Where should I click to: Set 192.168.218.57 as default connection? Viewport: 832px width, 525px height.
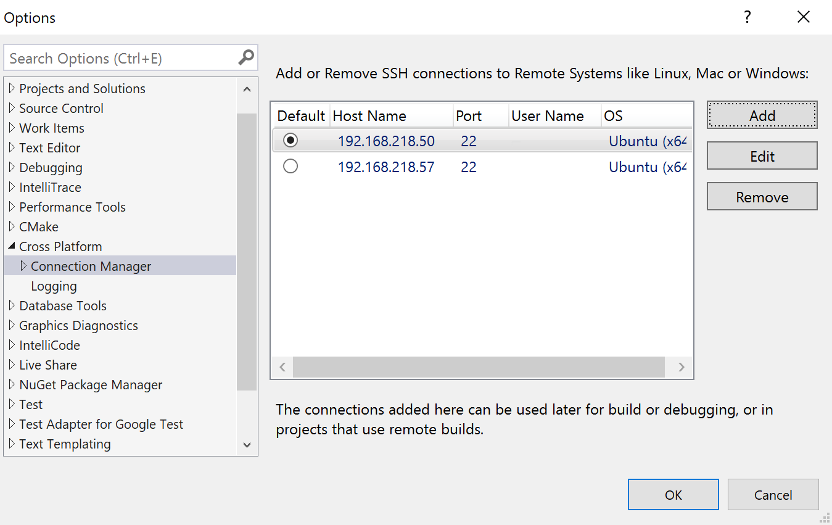[x=290, y=166]
